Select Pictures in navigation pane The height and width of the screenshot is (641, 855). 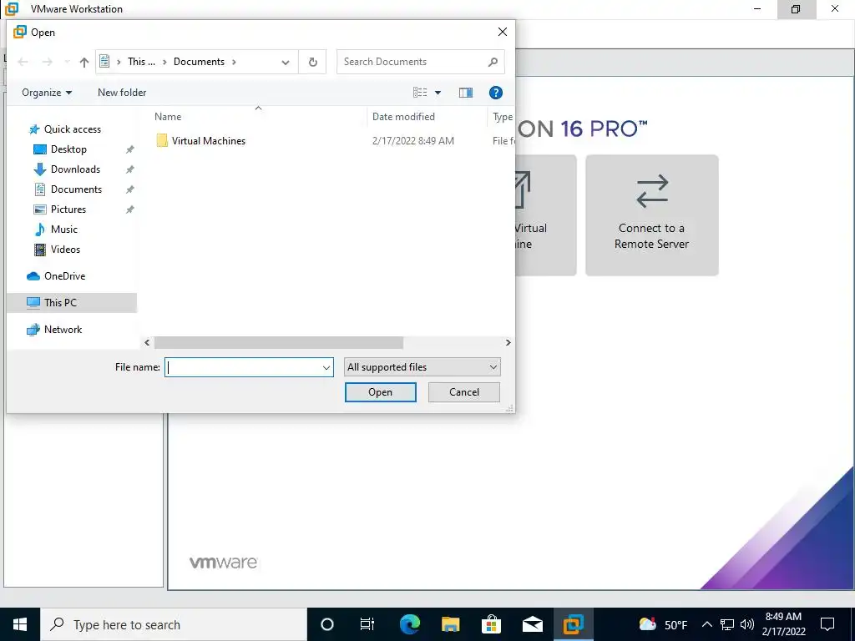coord(68,209)
